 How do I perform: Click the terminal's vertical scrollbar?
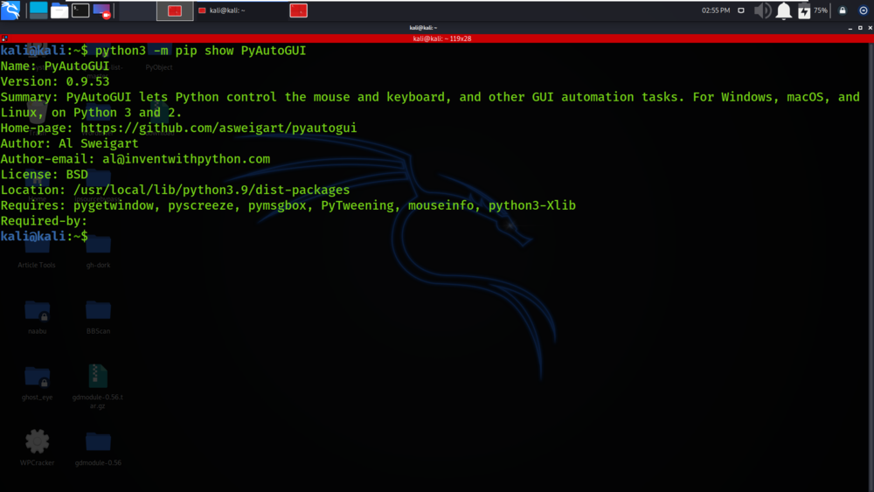point(871,267)
